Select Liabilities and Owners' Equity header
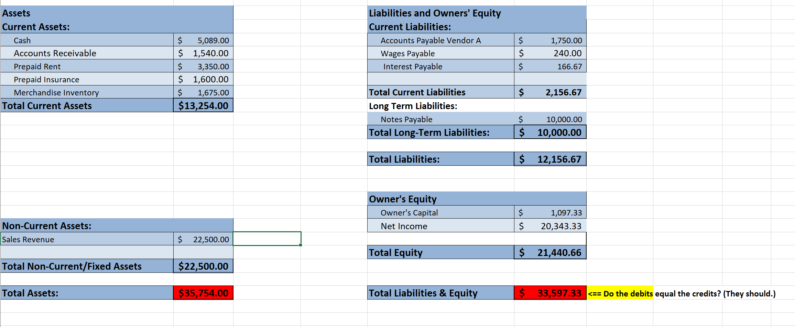 pyautogui.click(x=477, y=13)
